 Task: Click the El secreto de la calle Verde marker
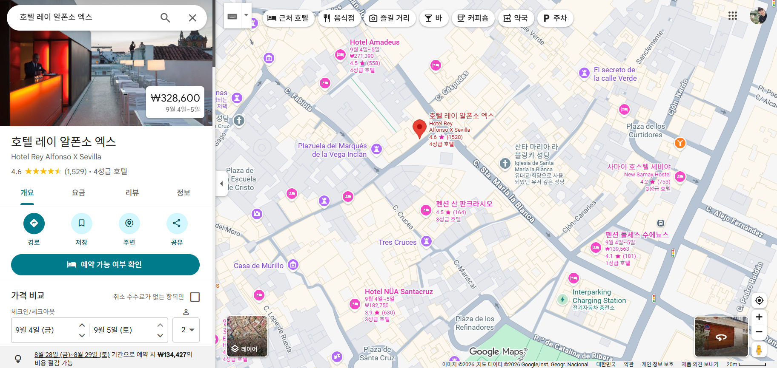coord(584,73)
